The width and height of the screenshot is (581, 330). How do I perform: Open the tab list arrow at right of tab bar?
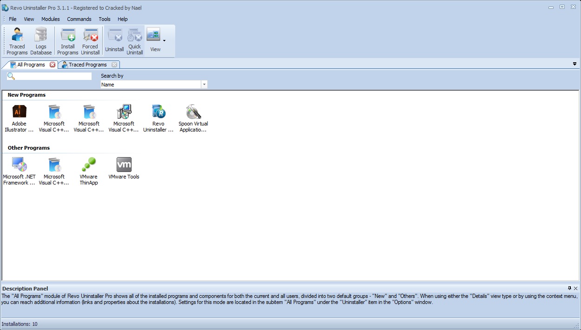coord(575,64)
